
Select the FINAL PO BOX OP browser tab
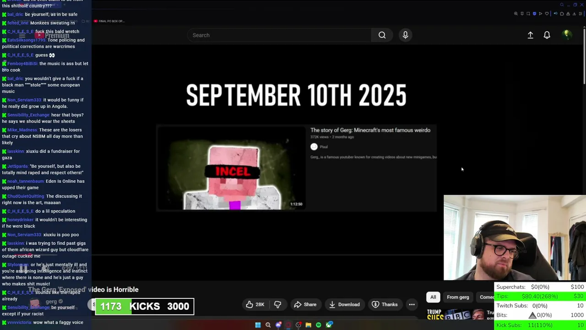pos(109,21)
